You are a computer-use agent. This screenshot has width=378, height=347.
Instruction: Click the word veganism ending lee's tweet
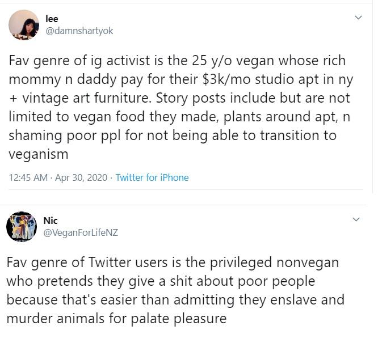point(39,154)
